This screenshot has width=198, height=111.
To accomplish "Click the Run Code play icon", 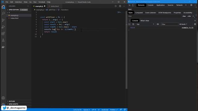I will pos(116,6).
